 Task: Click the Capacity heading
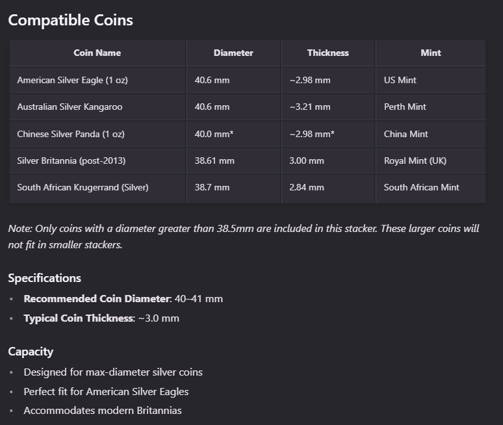[31, 352]
